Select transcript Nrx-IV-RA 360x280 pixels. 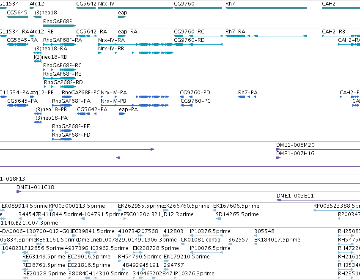point(136,44)
